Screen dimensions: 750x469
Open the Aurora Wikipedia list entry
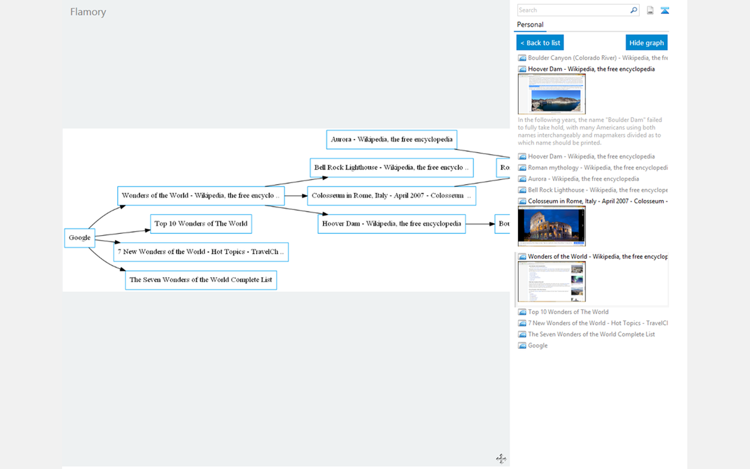(584, 179)
